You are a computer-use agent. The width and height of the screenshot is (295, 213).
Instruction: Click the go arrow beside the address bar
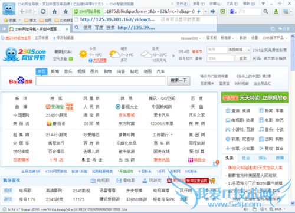tap(212, 12)
